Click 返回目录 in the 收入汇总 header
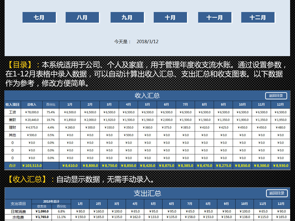Screen dimensions: 295x221 click(x=276, y=96)
